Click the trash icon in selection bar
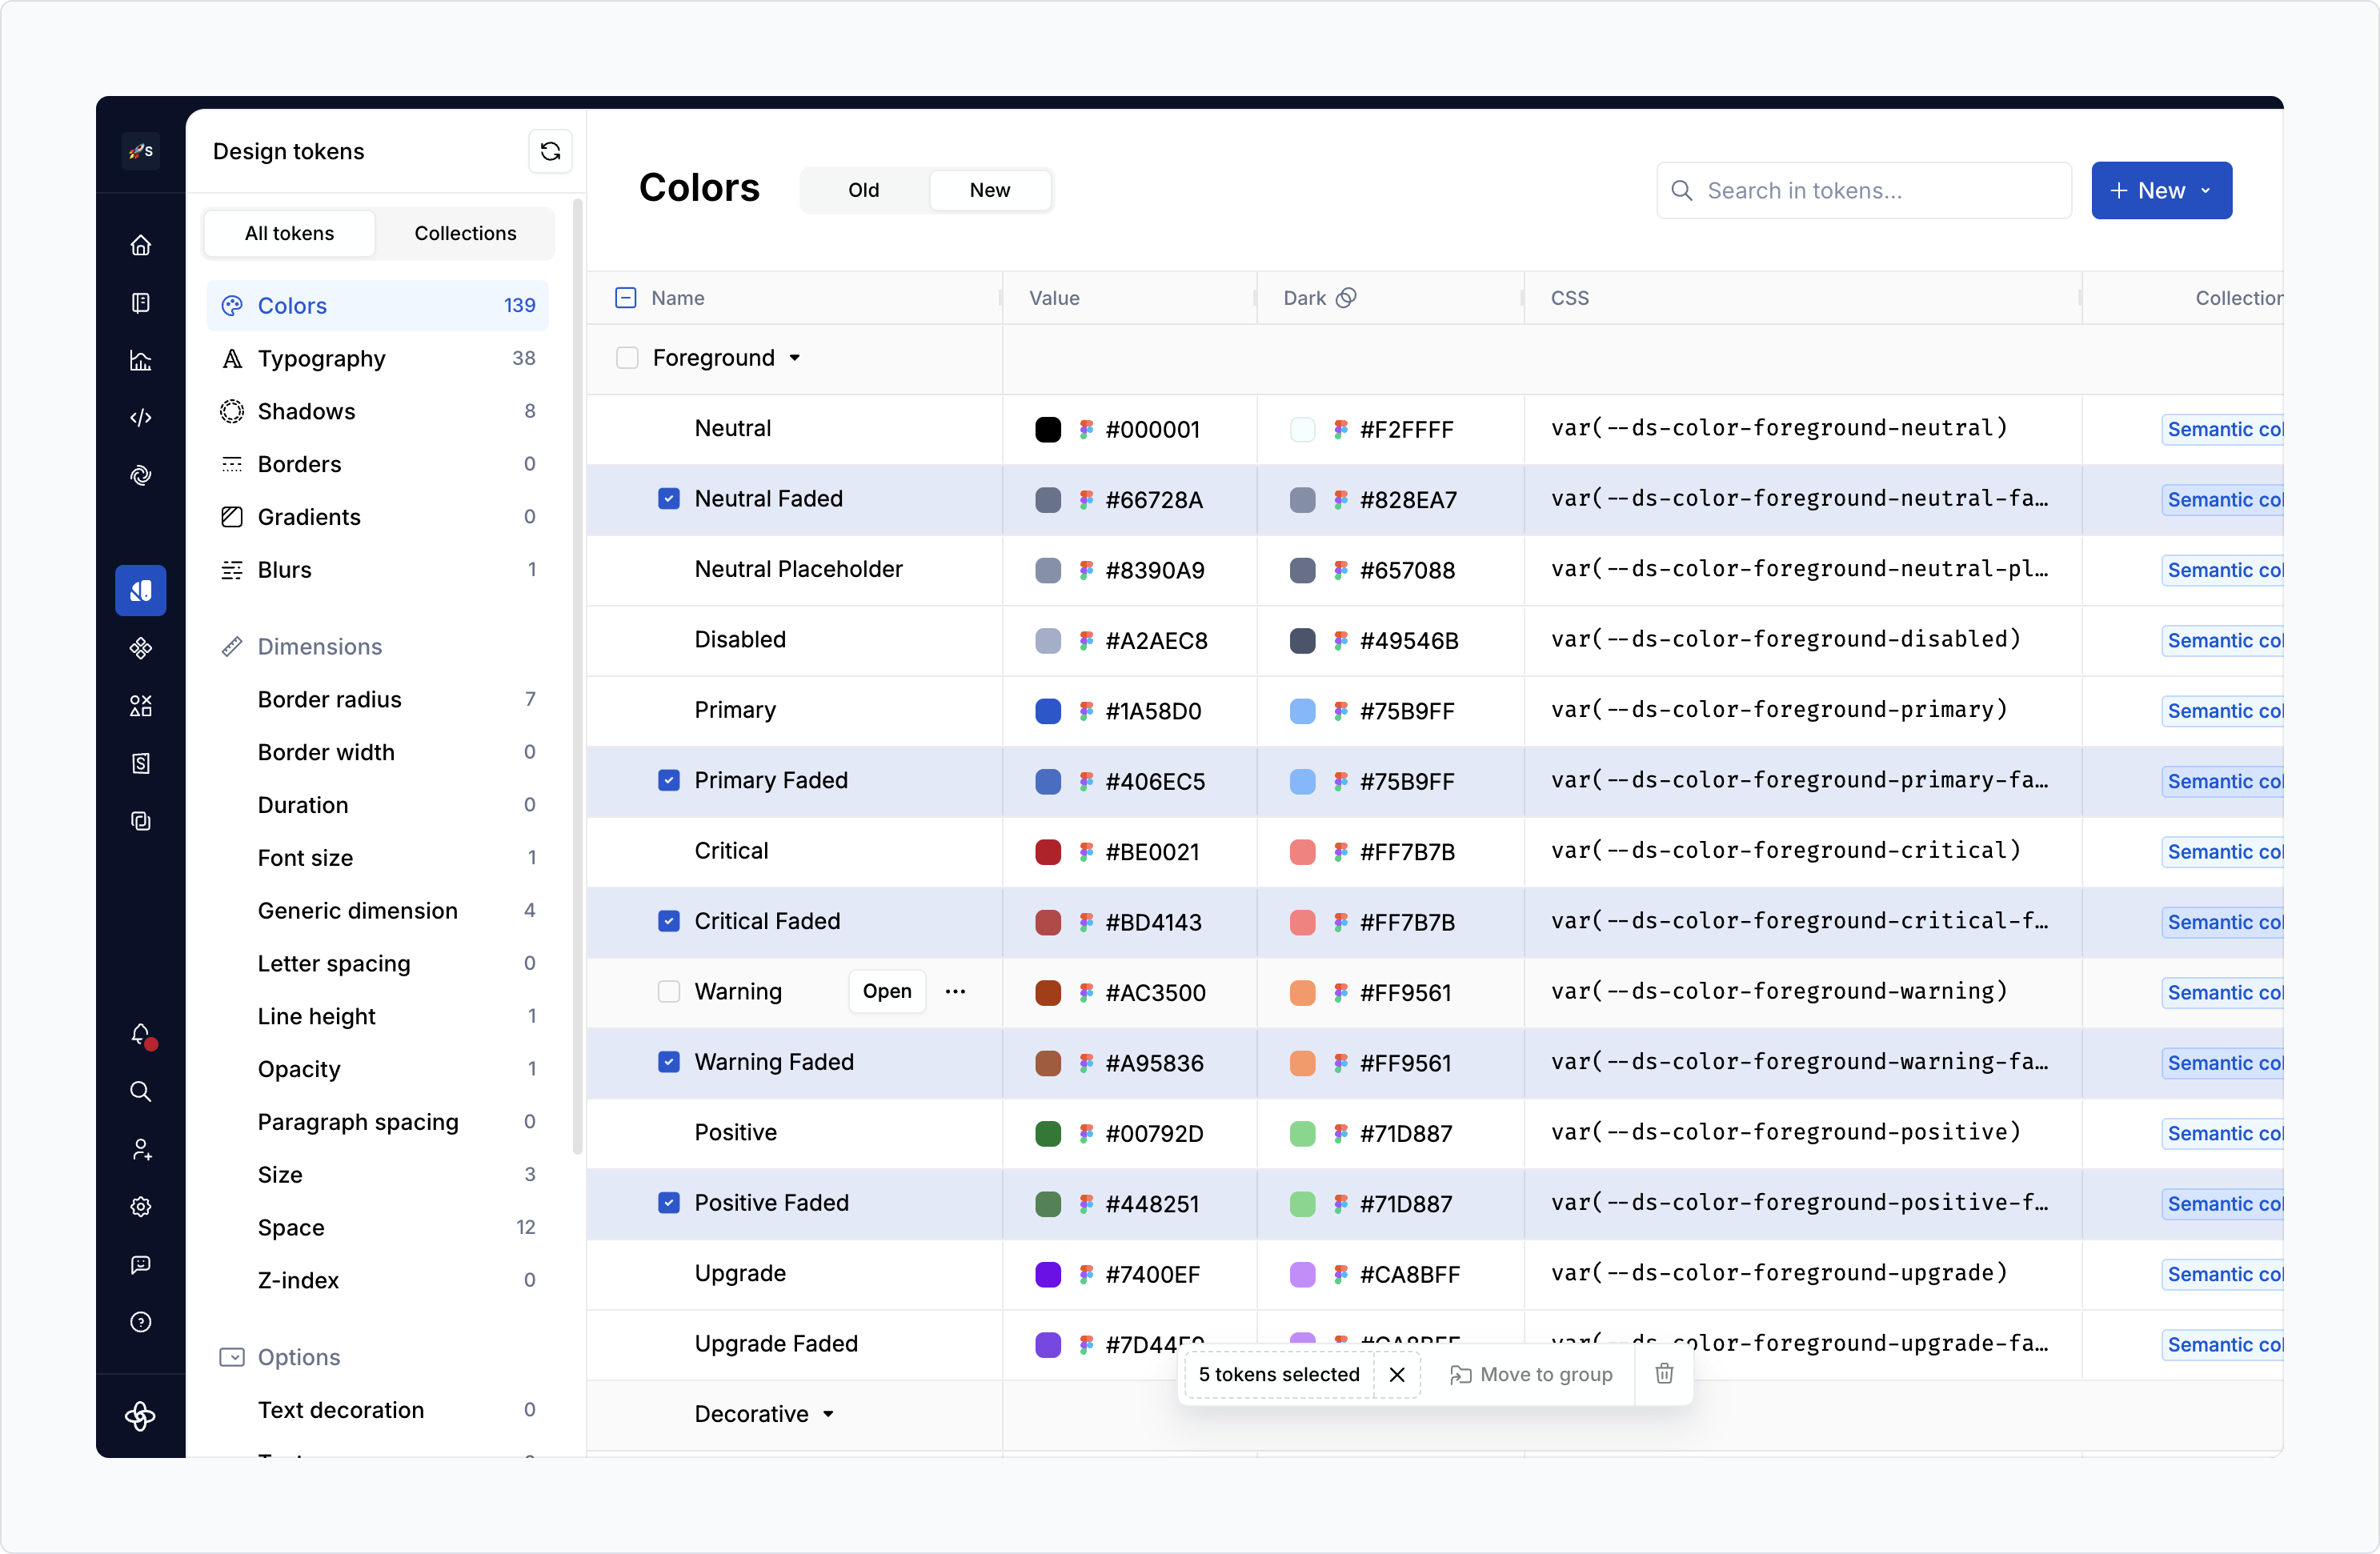Viewport: 2380px width, 1554px height. tap(1664, 1374)
